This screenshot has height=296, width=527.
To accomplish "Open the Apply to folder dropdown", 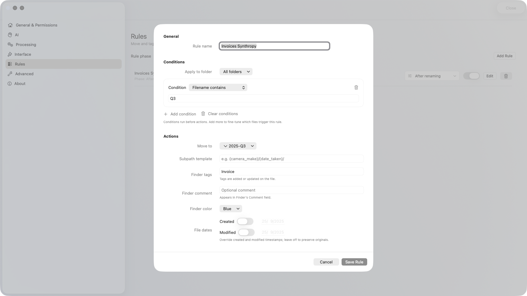I will [236, 72].
